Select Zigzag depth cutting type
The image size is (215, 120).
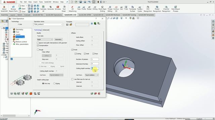click(x=54, y=83)
